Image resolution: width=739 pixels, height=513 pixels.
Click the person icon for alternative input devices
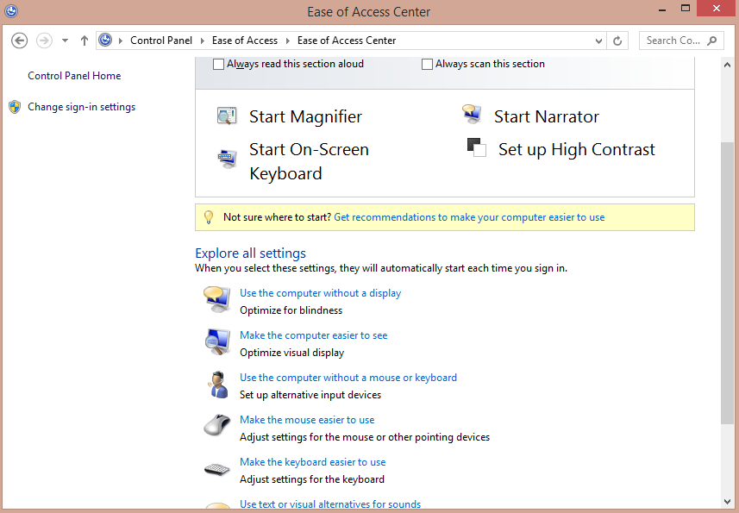pos(216,384)
